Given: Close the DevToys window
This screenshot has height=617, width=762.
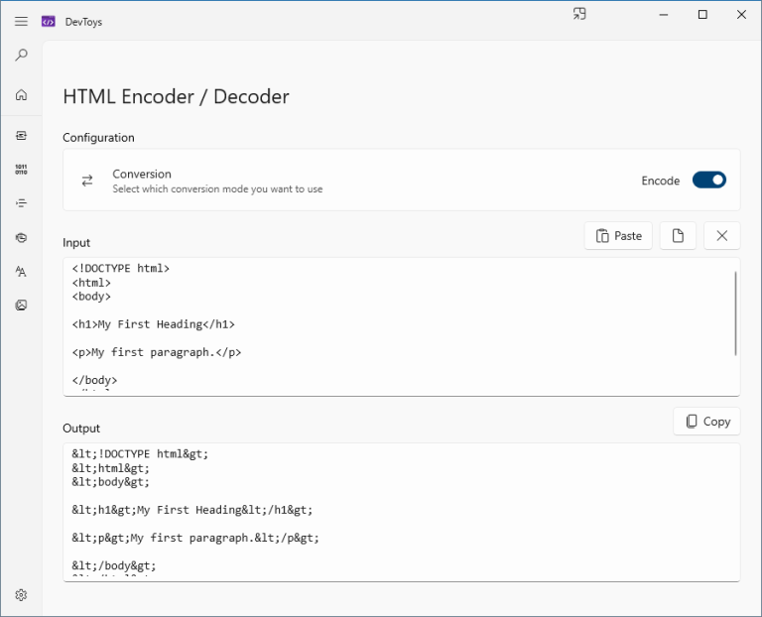Looking at the screenshot, I should point(741,15).
